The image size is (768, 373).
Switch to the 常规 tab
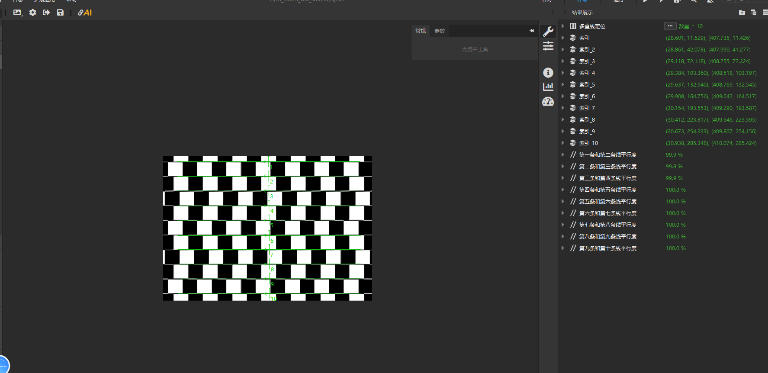[420, 31]
